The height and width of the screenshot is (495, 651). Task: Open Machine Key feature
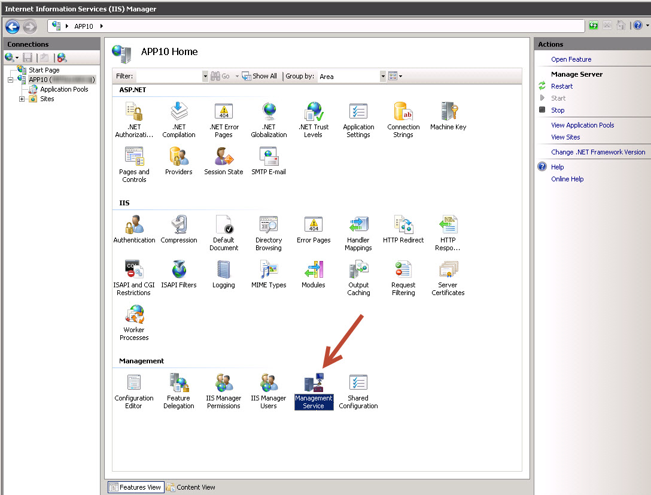tap(448, 116)
